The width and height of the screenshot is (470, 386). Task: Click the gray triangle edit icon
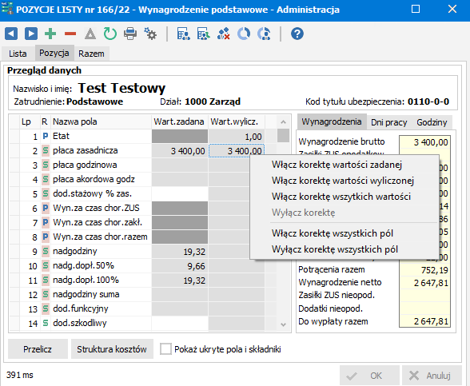click(90, 34)
